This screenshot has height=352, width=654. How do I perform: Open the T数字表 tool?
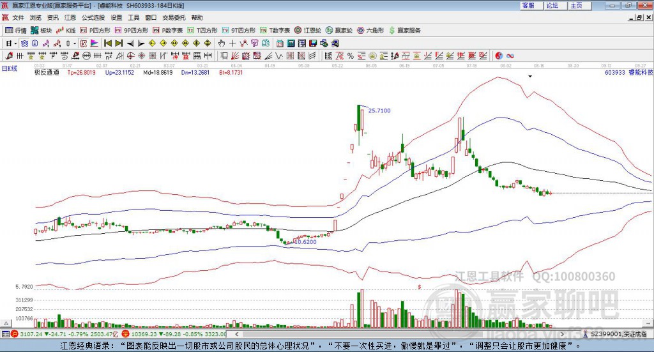(275, 31)
